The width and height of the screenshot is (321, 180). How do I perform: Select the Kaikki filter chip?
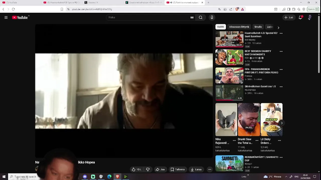pyautogui.click(x=221, y=27)
